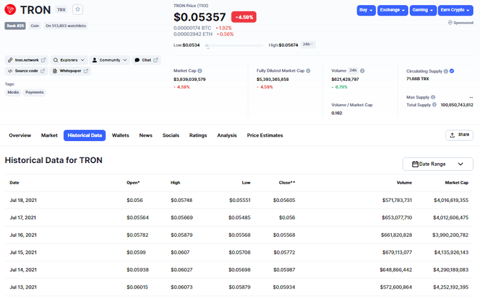Show Market Cap info tooltip icon
The height and width of the screenshot is (297, 480).
coord(200,71)
